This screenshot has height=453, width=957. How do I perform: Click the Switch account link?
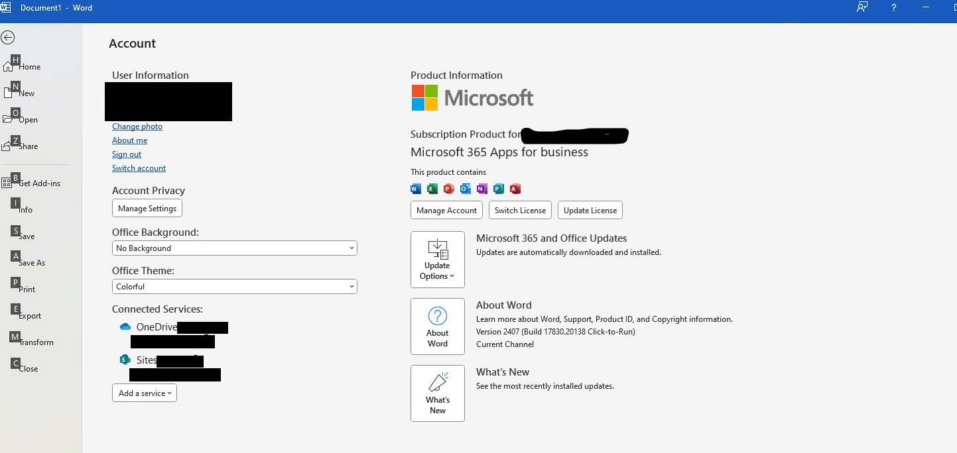tap(139, 168)
